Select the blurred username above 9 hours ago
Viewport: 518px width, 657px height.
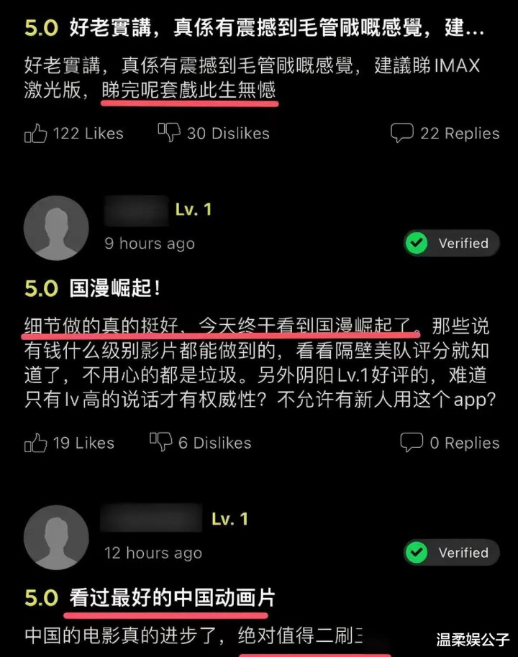(137, 211)
